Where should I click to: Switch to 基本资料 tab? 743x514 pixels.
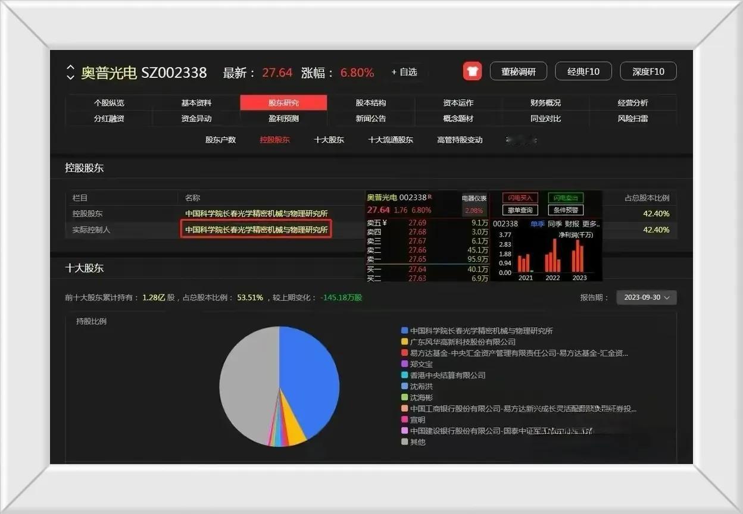tap(196, 103)
